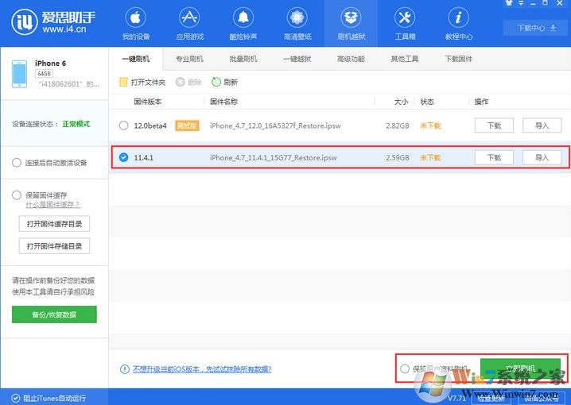The height and width of the screenshot is (405, 571).
Task: Click the 打开文件夹 folder icon
Action: pyautogui.click(x=123, y=82)
